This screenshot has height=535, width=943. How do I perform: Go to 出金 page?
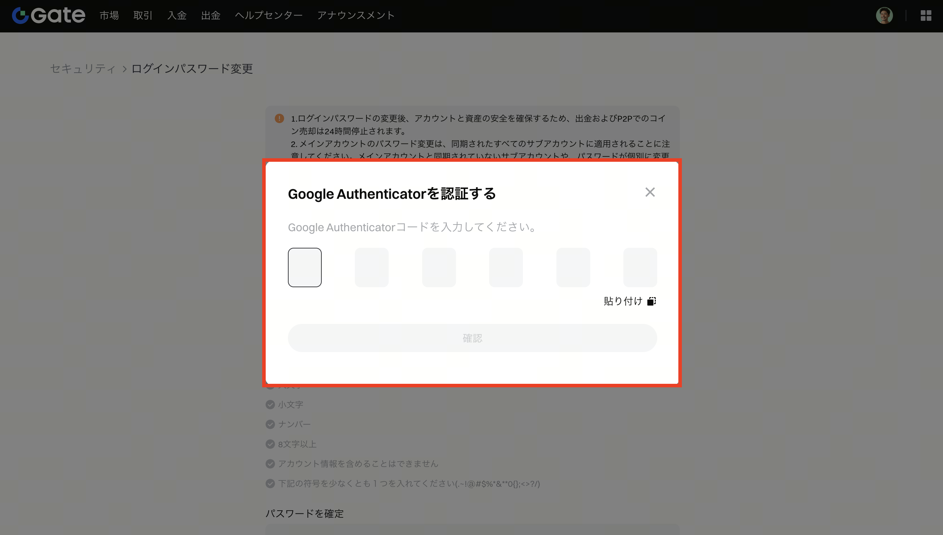pyautogui.click(x=210, y=16)
